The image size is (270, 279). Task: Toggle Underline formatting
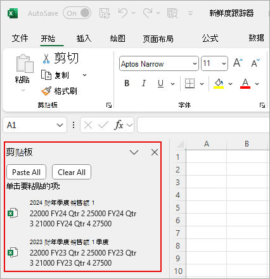coord(160,83)
